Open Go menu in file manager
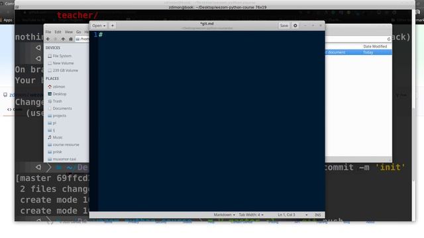The width and height of the screenshot is (424, 238). (78, 32)
